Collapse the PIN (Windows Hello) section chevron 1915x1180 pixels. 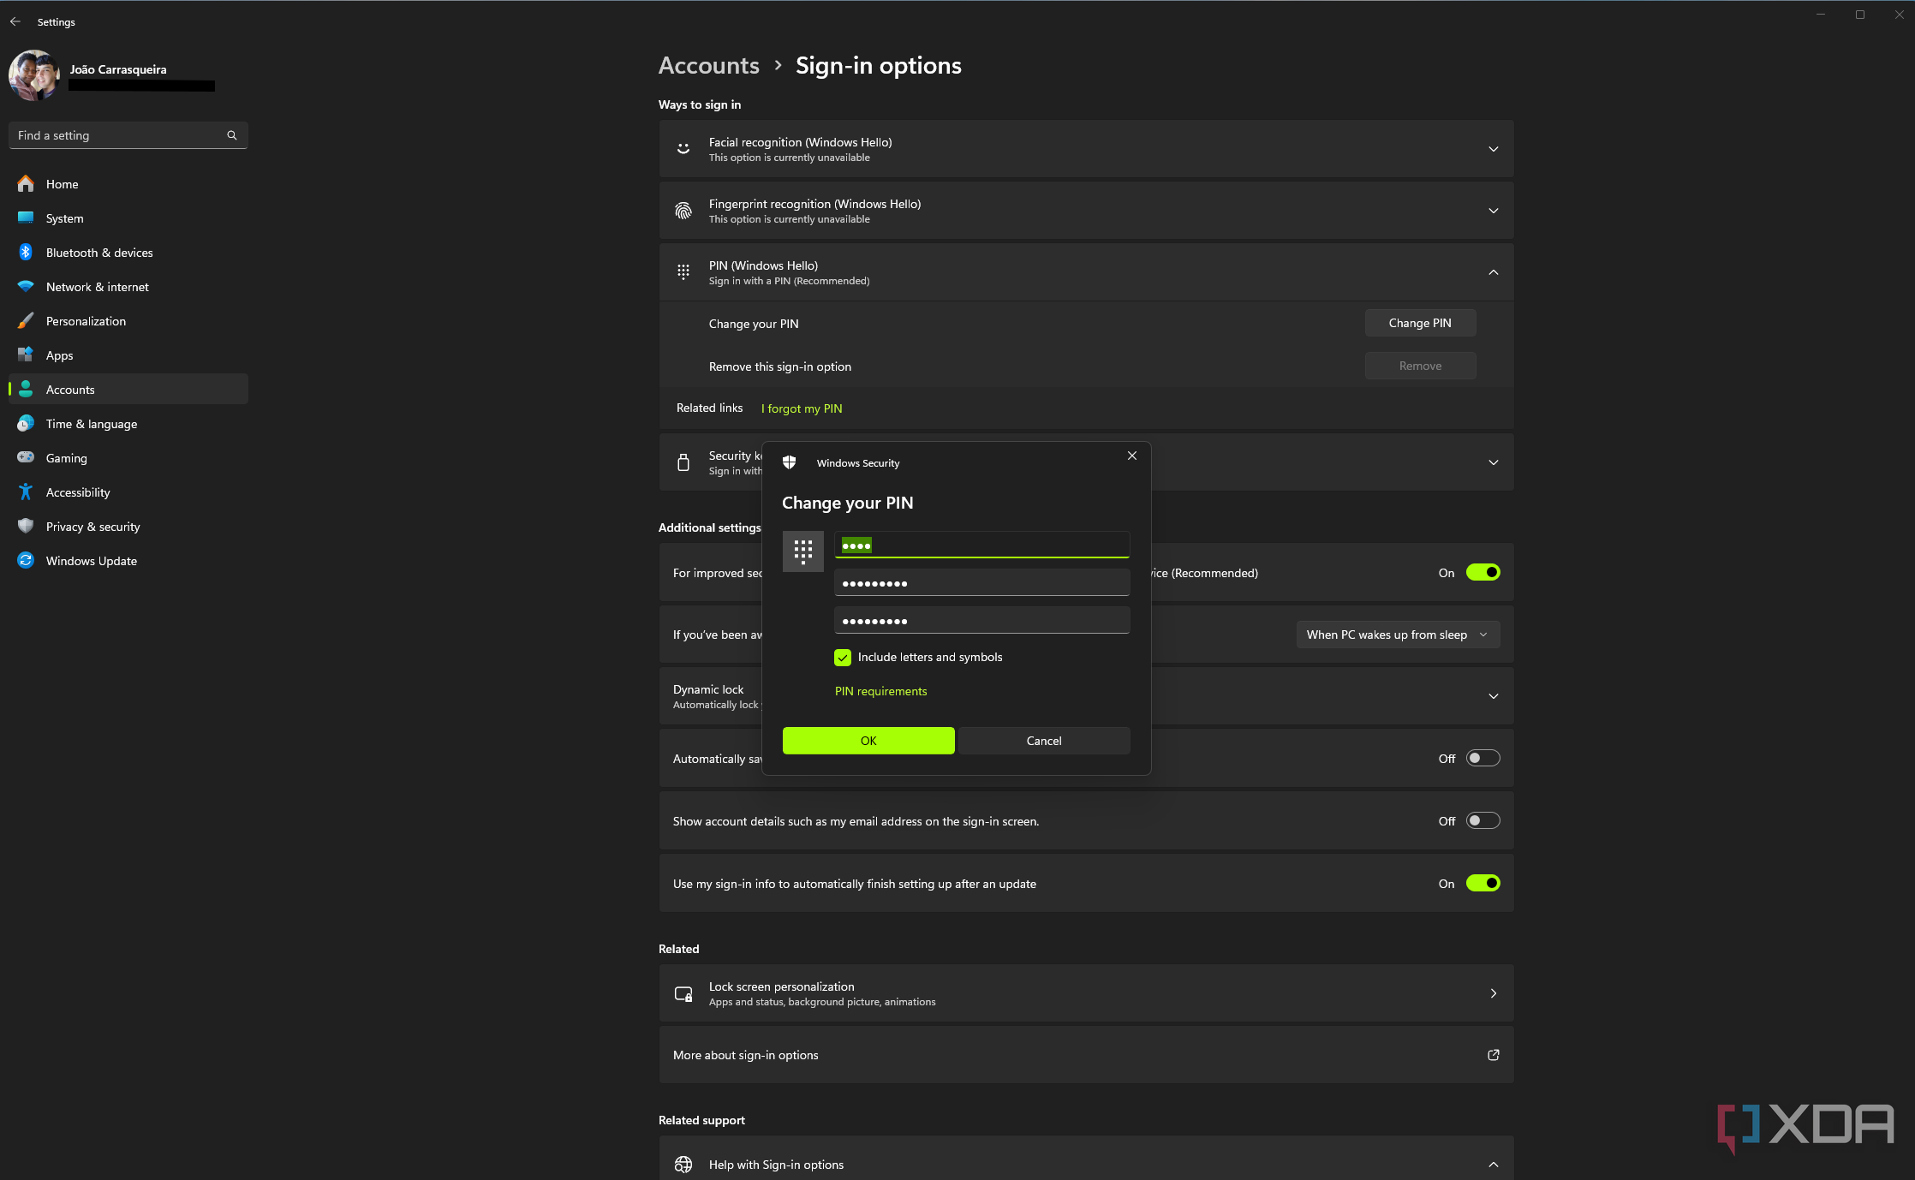(x=1493, y=272)
